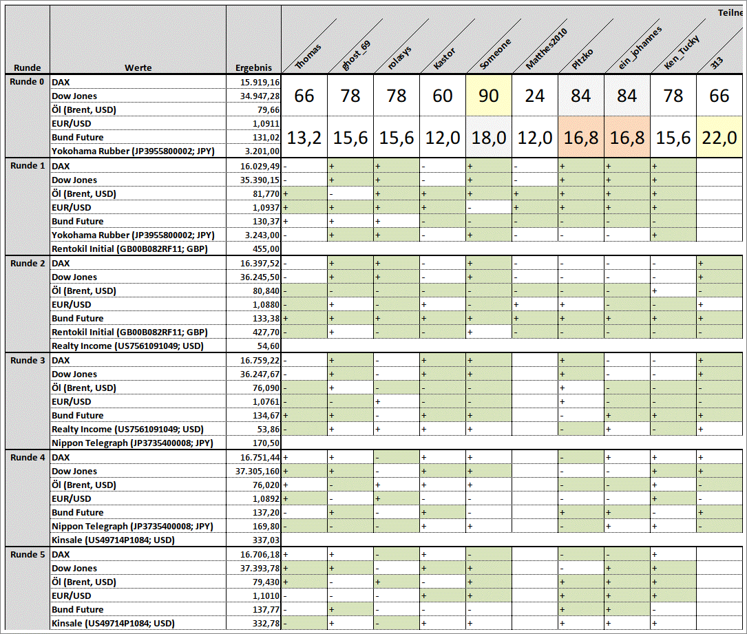Select the value 16.706,18
Screen dimensions: 747x634
(x=260, y=554)
